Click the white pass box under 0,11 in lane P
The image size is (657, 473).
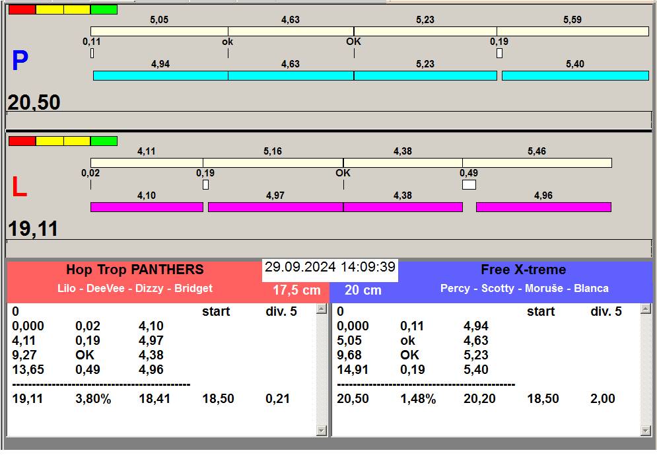click(x=92, y=54)
